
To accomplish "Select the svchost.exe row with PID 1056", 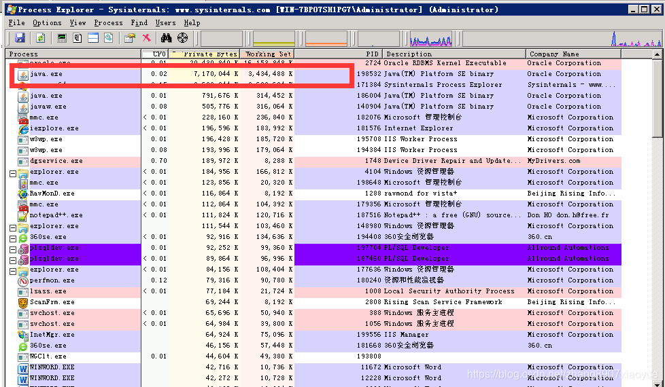I will coord(313,324).
